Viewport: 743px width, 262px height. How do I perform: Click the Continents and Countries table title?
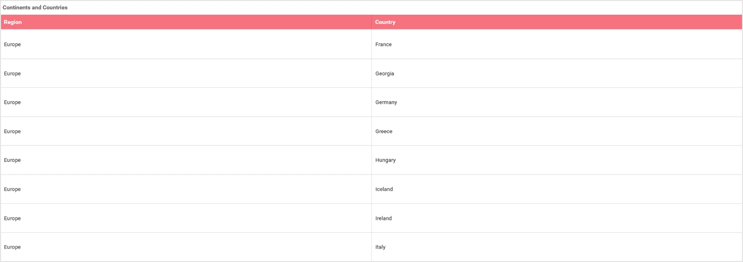click(x=35, y=8)
